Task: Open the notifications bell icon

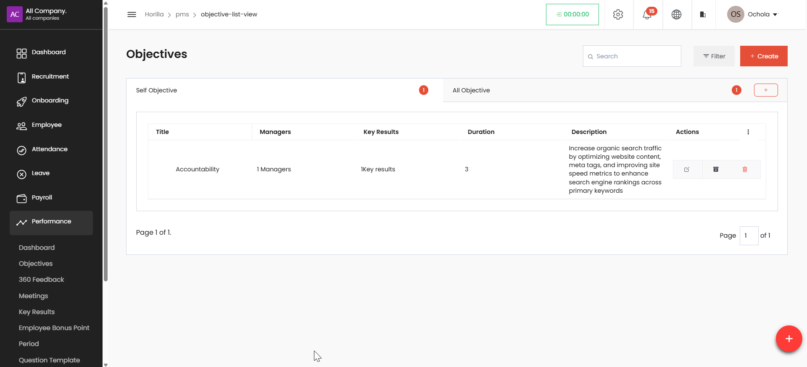Action: point(647,14)
